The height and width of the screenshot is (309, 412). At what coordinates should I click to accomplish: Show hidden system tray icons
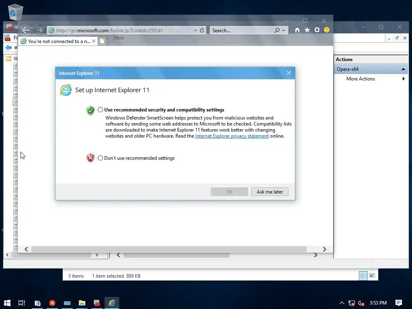tap(342, 303)
